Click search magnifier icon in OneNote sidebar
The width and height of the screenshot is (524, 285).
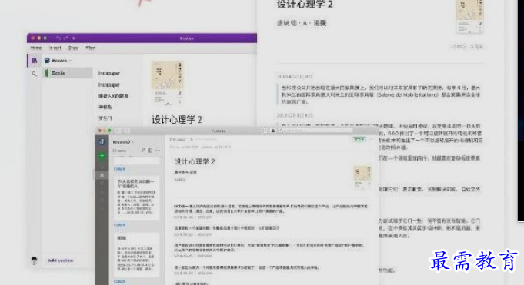(x=34, y=74)
